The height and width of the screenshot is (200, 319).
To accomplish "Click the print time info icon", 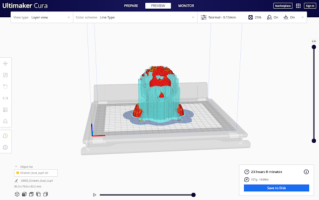I will tap(306, 172).
